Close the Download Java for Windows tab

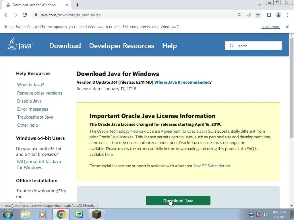67,5
